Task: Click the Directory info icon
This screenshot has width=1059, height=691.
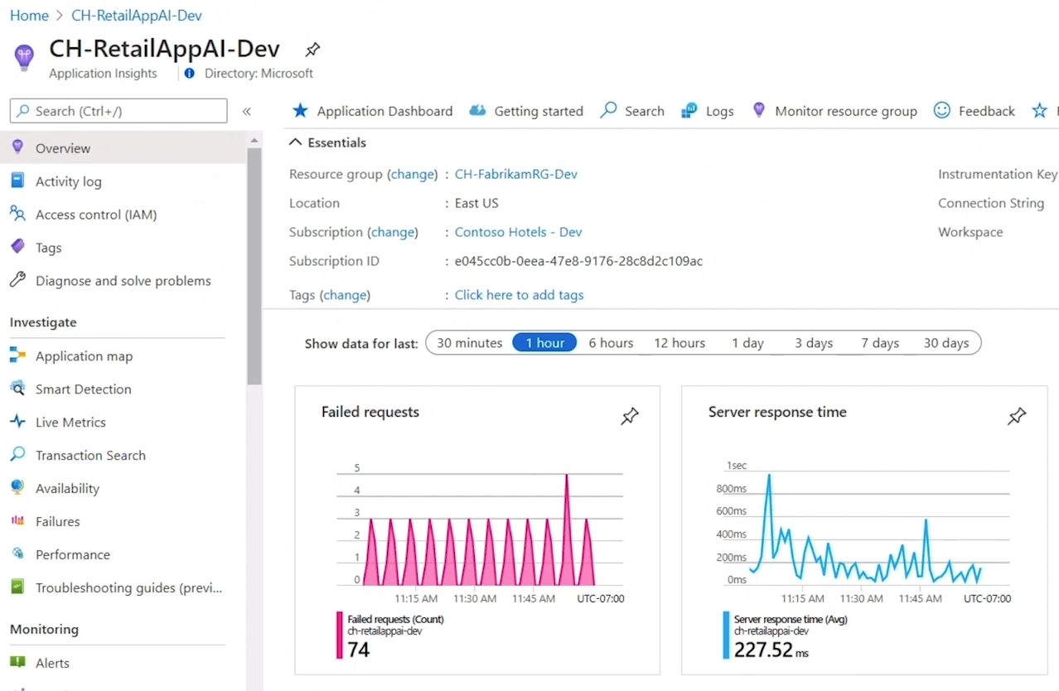Action: (x=190, y=73)
